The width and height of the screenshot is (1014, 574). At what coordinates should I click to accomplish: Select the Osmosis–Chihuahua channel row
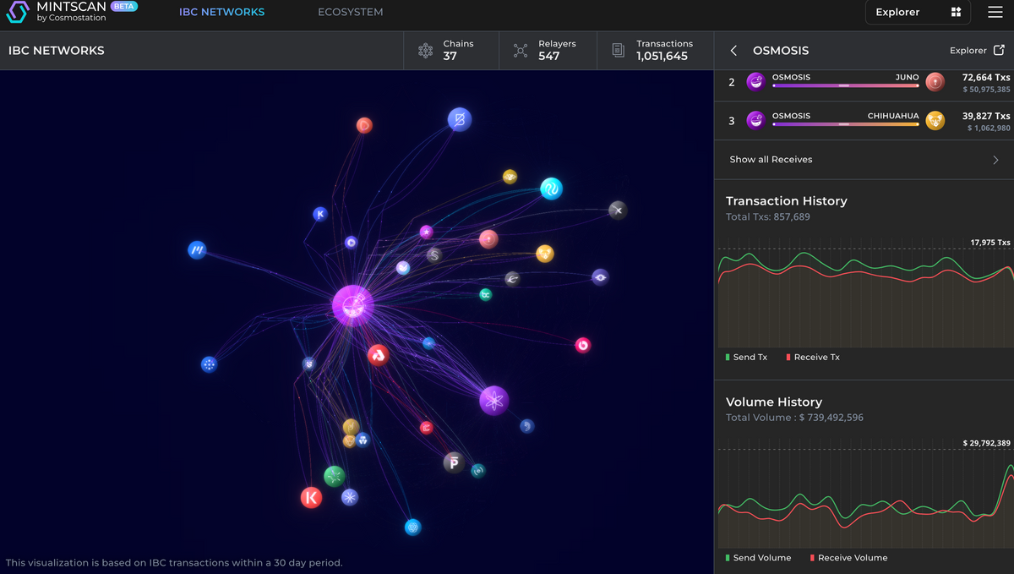click(864, 121)
